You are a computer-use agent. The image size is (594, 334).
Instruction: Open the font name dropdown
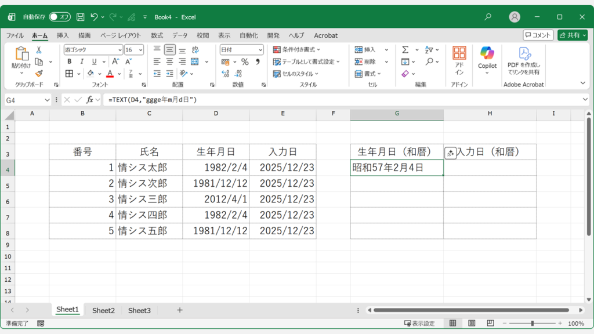(119, 50)
